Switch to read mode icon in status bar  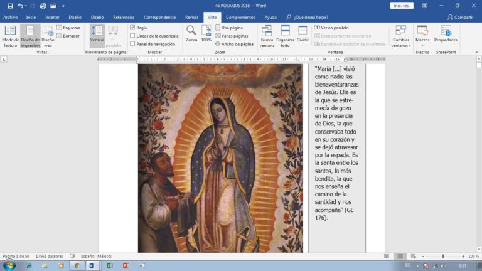pos(387,256)
